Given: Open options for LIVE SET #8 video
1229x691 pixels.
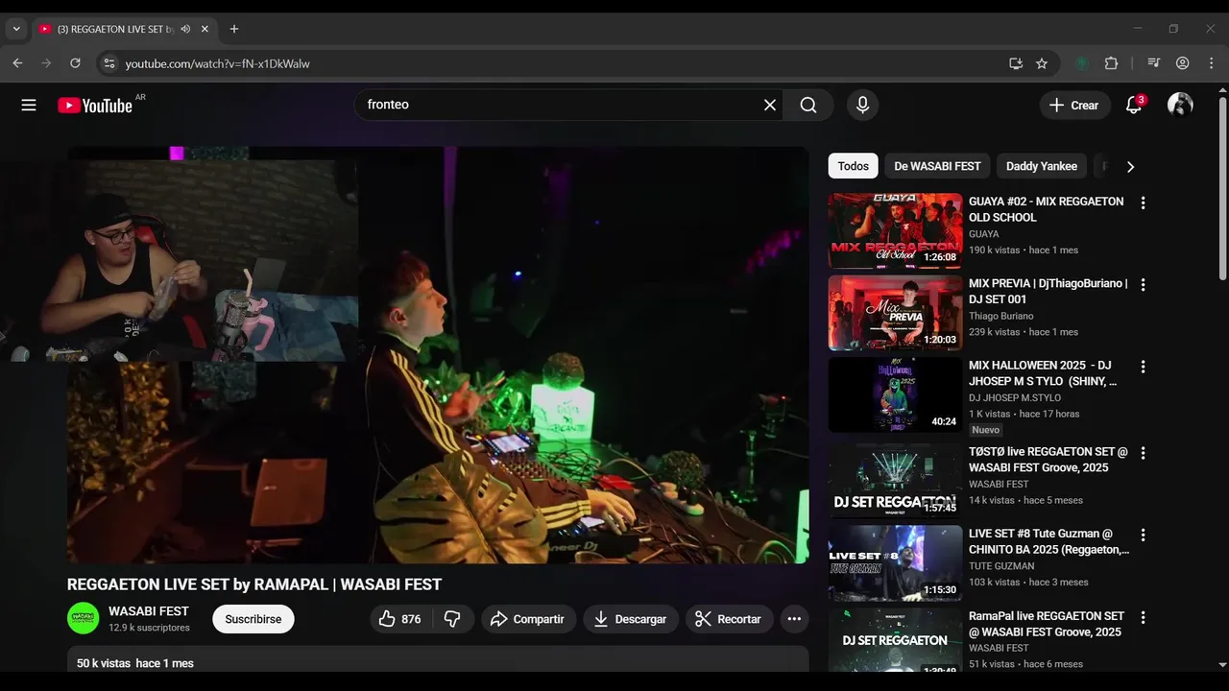Looking at the screenshot, I should click(x=1143, y=535).
